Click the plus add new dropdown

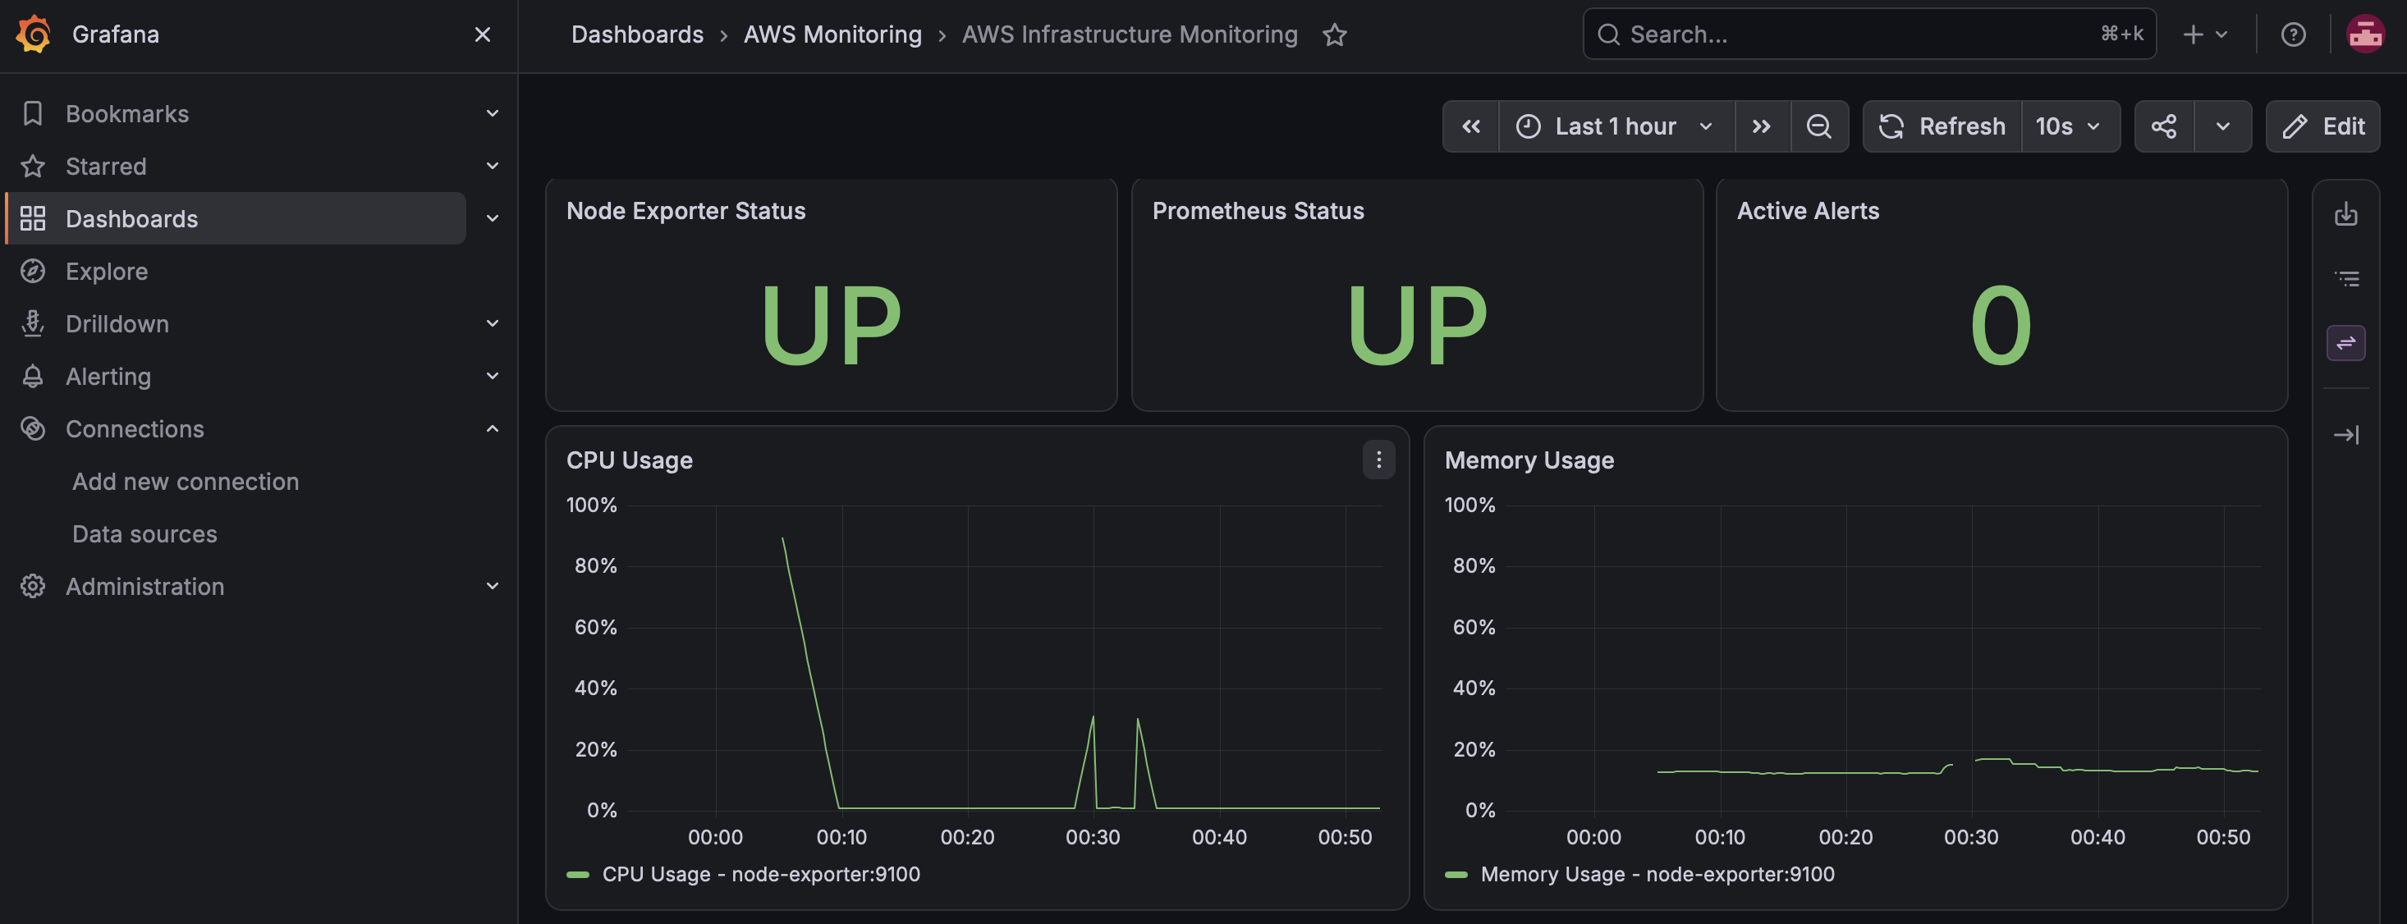2204,34
